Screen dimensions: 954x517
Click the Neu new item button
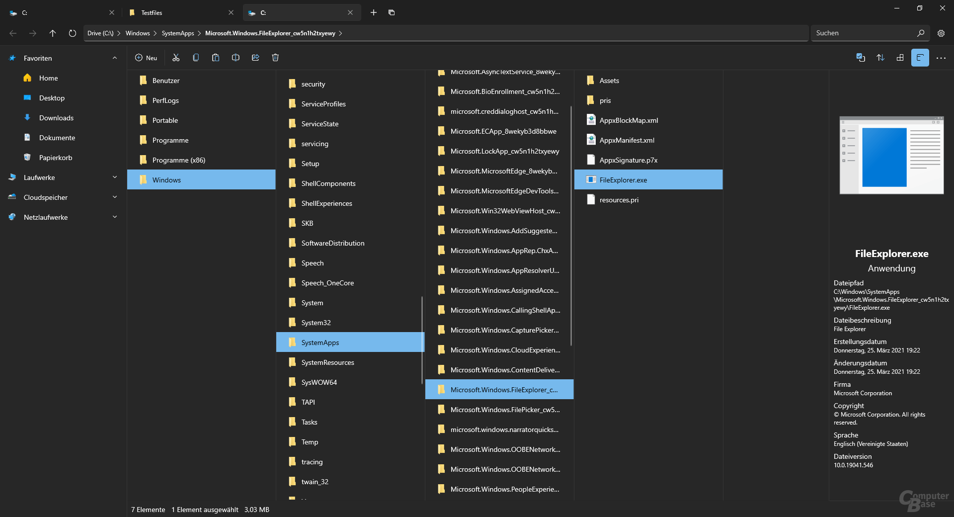click(146, 58)
